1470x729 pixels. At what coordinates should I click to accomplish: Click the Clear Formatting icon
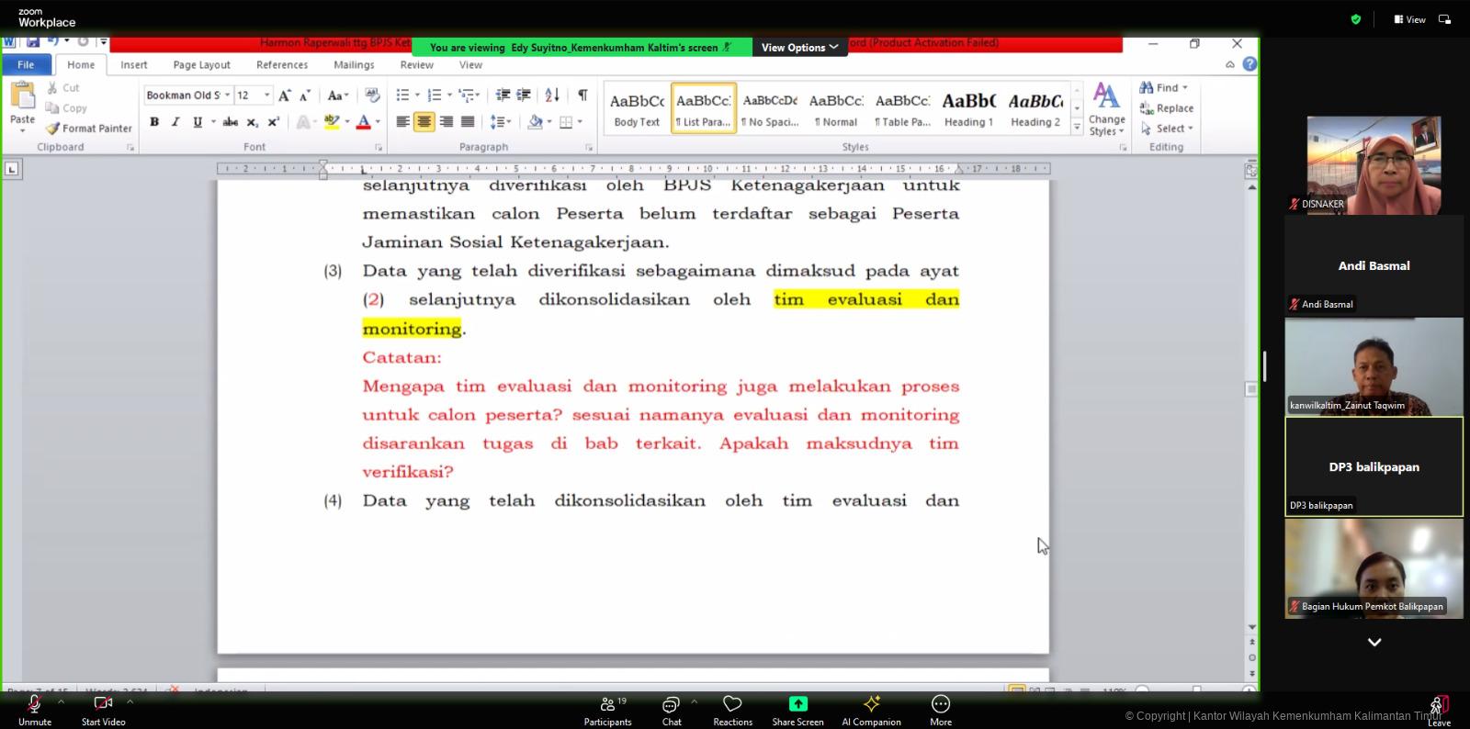[372, 95]
